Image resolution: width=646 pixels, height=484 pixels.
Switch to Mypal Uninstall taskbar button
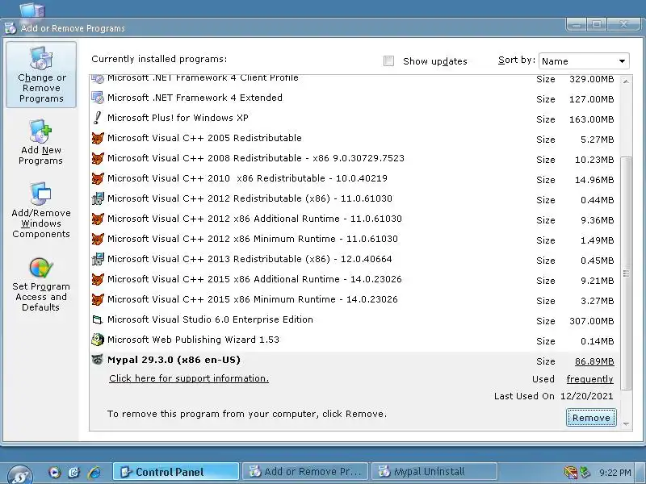coord(434,472)
